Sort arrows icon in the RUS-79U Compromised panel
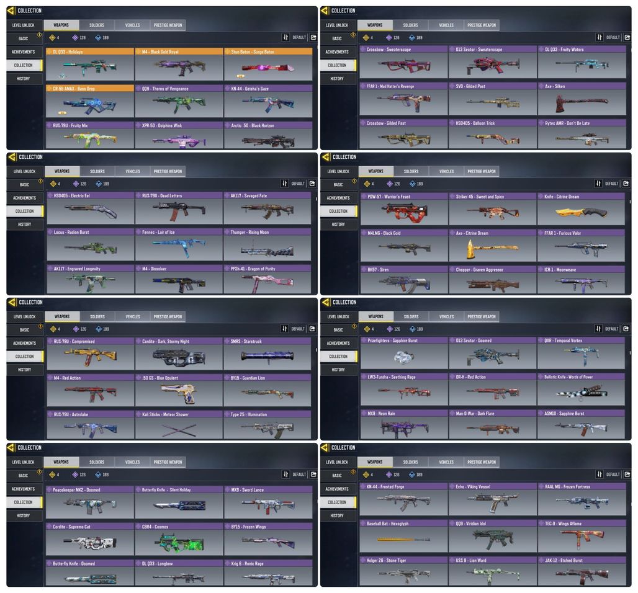Image resolution: width=638 pixels, height=593 pixels. (x=285, y=329)
